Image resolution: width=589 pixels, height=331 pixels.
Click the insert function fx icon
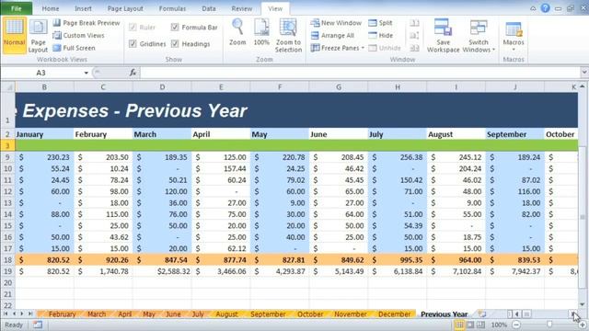[133, 73]
